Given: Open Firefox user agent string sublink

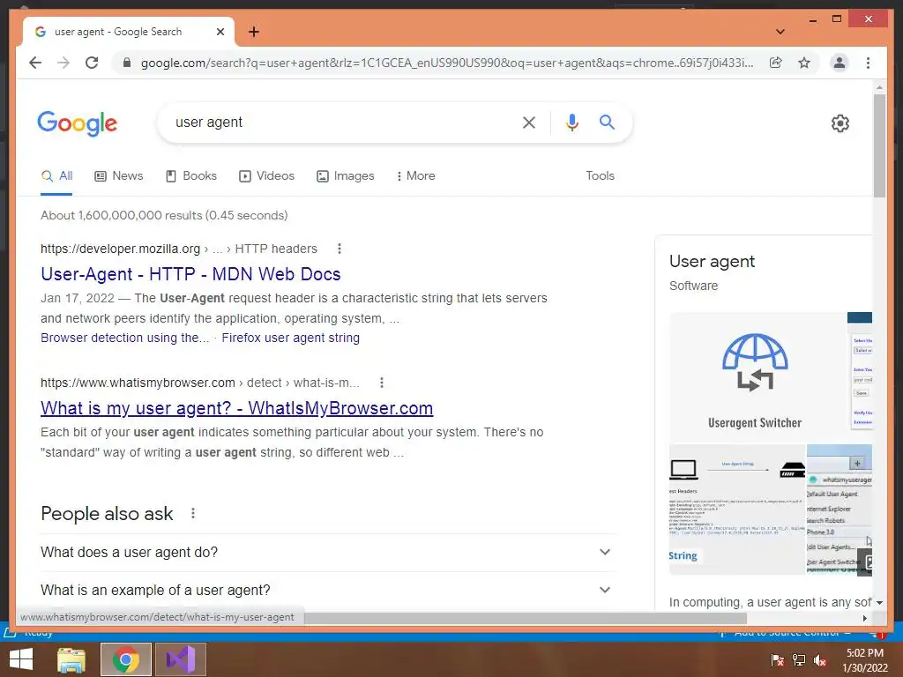Looking at the screenshot, I should 291,338.
